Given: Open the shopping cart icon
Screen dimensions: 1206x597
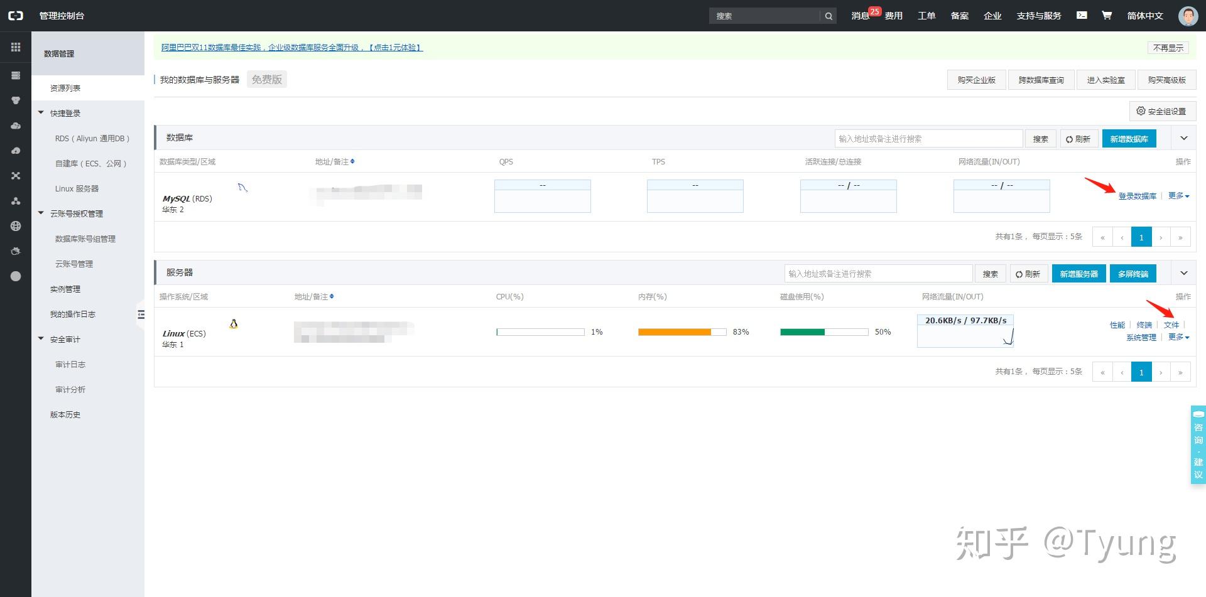Looking at the screenshot, I should click(x=1107, y=15).
